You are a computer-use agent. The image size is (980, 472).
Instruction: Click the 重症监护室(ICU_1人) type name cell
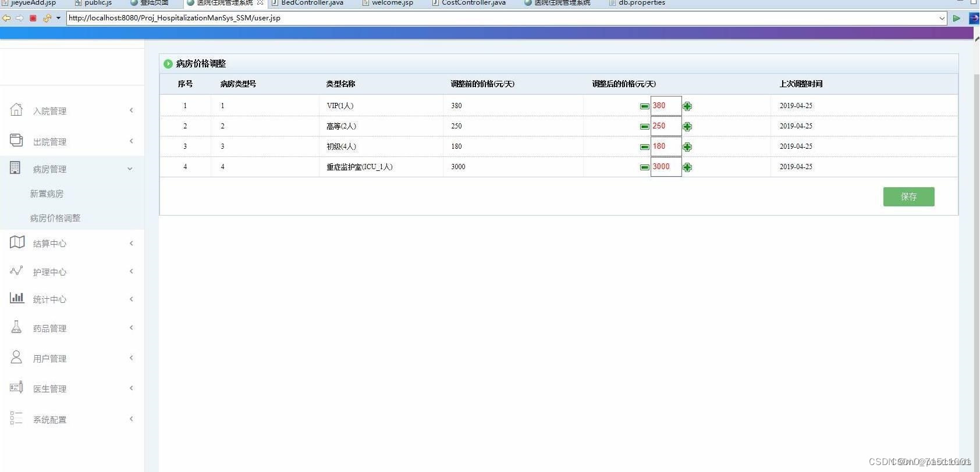(x=360, y=167)
